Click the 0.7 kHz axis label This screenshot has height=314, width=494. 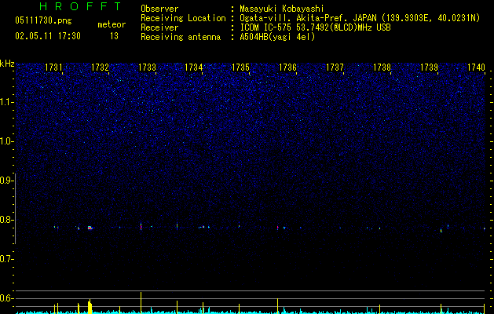pos(6,259)
